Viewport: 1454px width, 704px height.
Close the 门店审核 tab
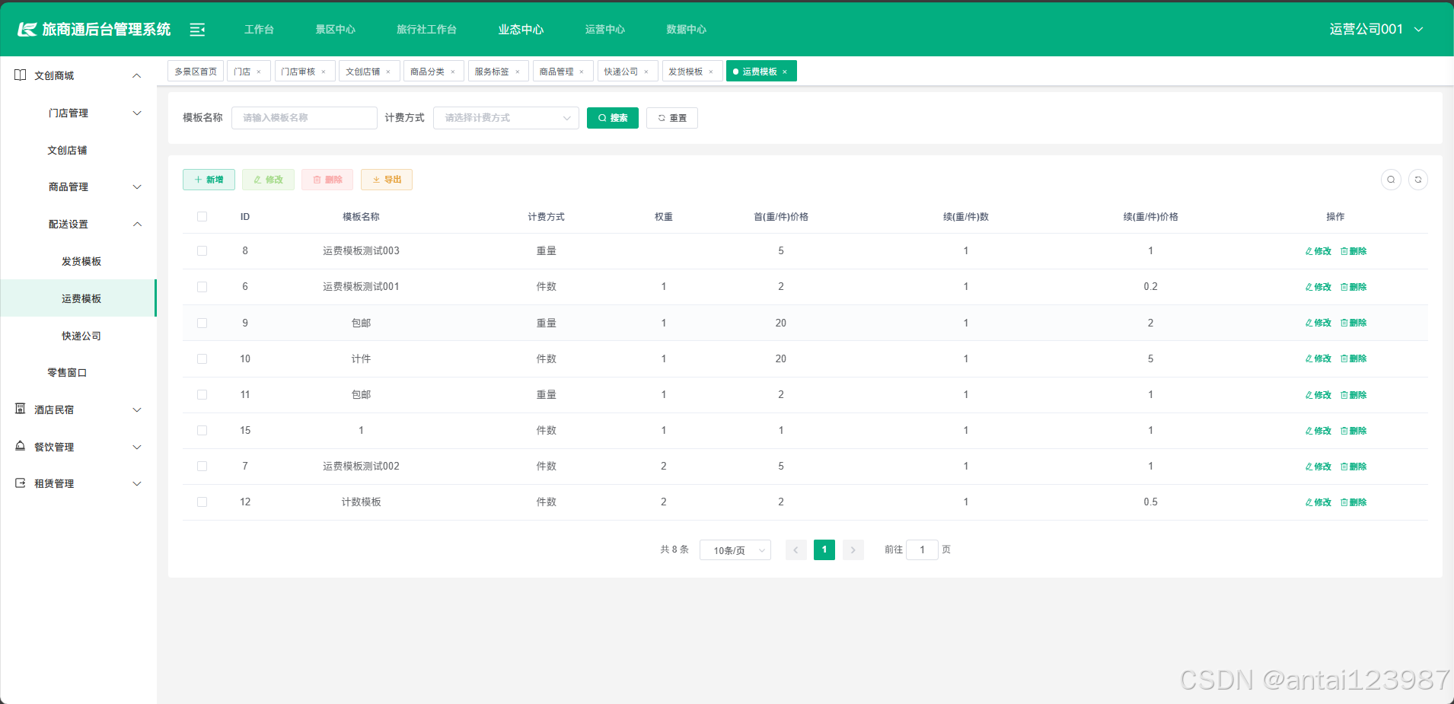click(324, 72)
